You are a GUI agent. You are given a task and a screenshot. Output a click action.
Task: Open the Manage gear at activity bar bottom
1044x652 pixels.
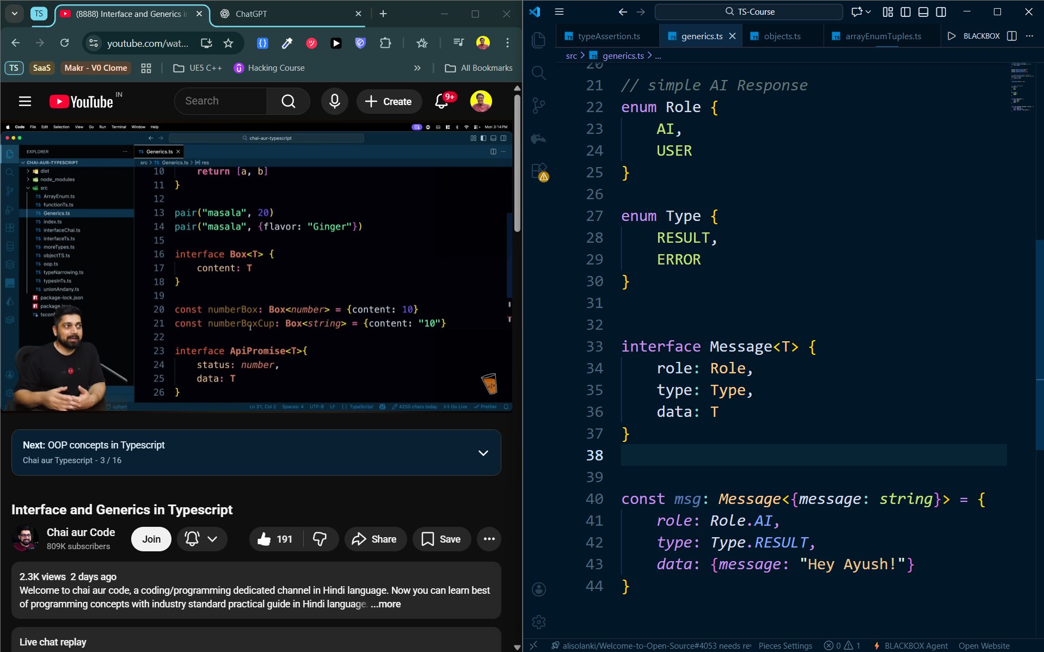[x=538, y=622]
